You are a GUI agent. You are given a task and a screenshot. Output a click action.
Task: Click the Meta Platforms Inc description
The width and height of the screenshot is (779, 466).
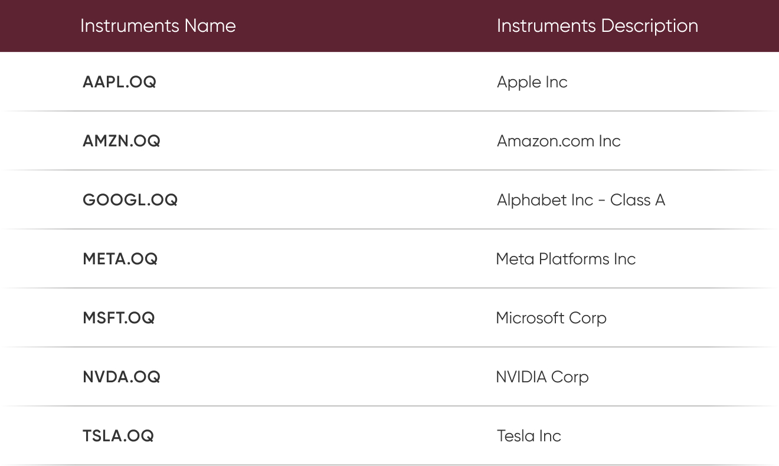click(x=565, y=259)
